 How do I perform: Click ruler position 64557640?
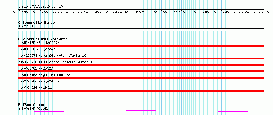(x=121, y=12)
